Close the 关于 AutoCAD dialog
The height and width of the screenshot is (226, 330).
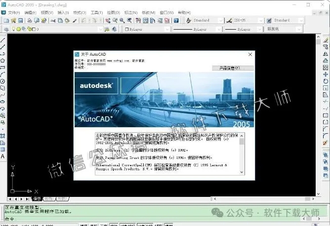tap(250, 54)
